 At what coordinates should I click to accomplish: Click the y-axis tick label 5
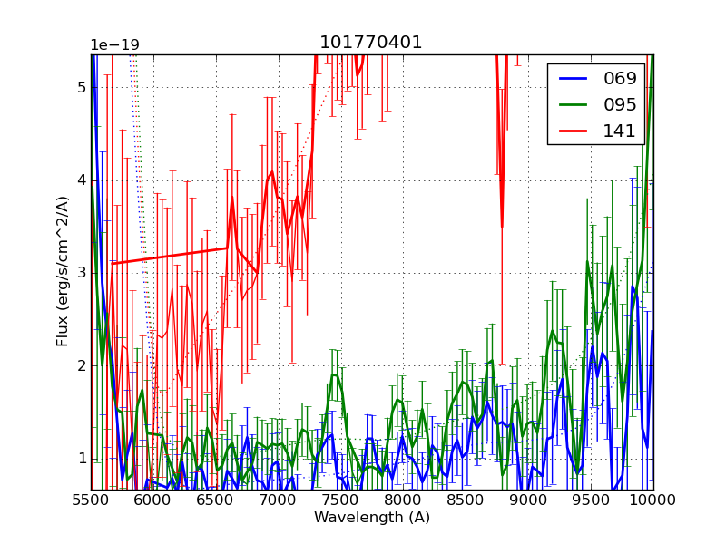pyautogui.click(x=81, y=88)
